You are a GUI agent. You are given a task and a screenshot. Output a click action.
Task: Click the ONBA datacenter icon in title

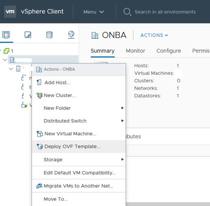coord(95,36)
